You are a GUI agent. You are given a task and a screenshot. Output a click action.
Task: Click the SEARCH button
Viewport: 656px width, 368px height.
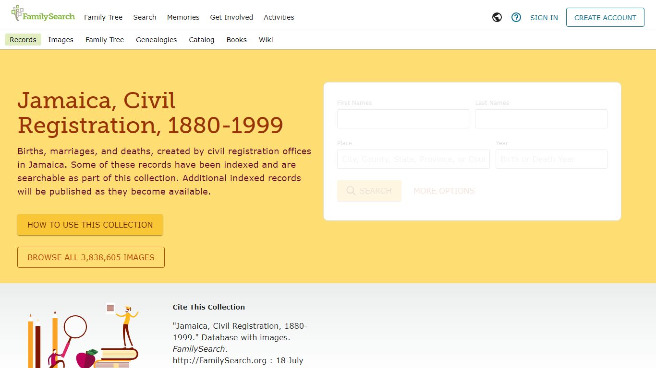click(369, 191)
